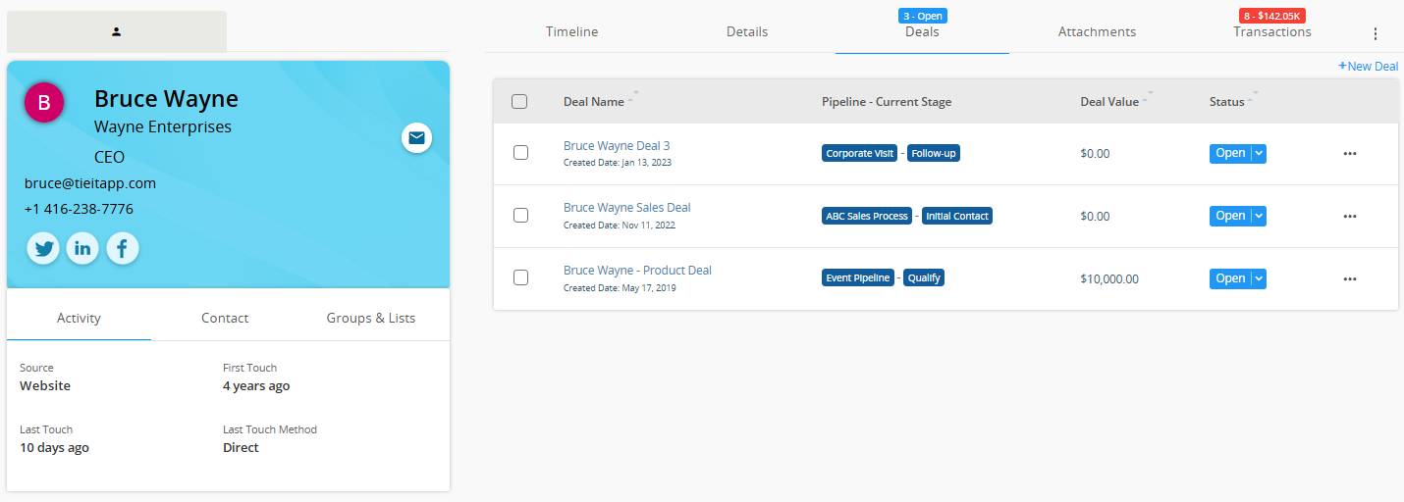Image resolution: width=1404 pixels, height=502 pixels.
Task: Sort by Deal Value column arrows
Action: click(x=1148, y=98)
